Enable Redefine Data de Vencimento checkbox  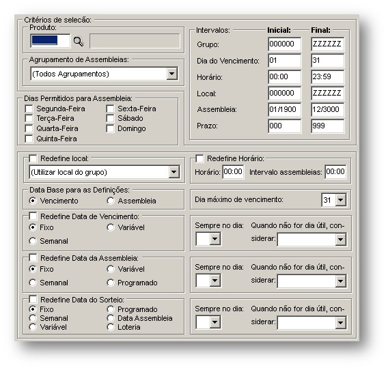[33, 216]
